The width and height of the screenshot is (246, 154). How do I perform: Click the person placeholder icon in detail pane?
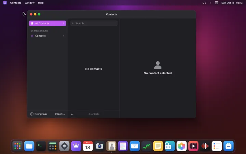pos(158,65)
